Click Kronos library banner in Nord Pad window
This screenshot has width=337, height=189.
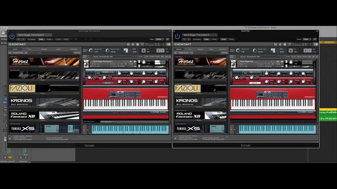click(x=201, y=102)
